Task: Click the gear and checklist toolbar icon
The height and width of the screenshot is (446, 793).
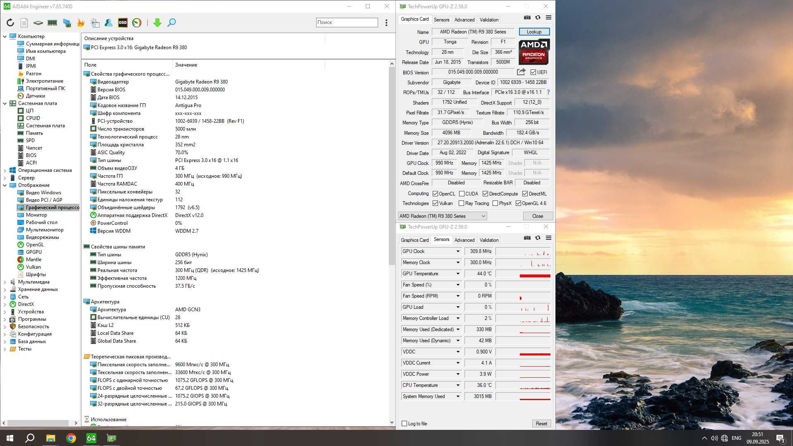Action: click(95, 23)
